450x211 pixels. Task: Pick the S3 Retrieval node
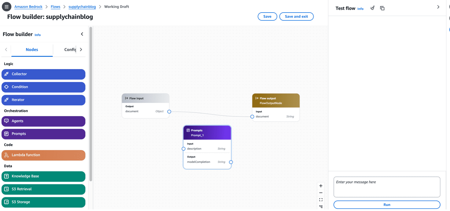[x=43, y=189]
